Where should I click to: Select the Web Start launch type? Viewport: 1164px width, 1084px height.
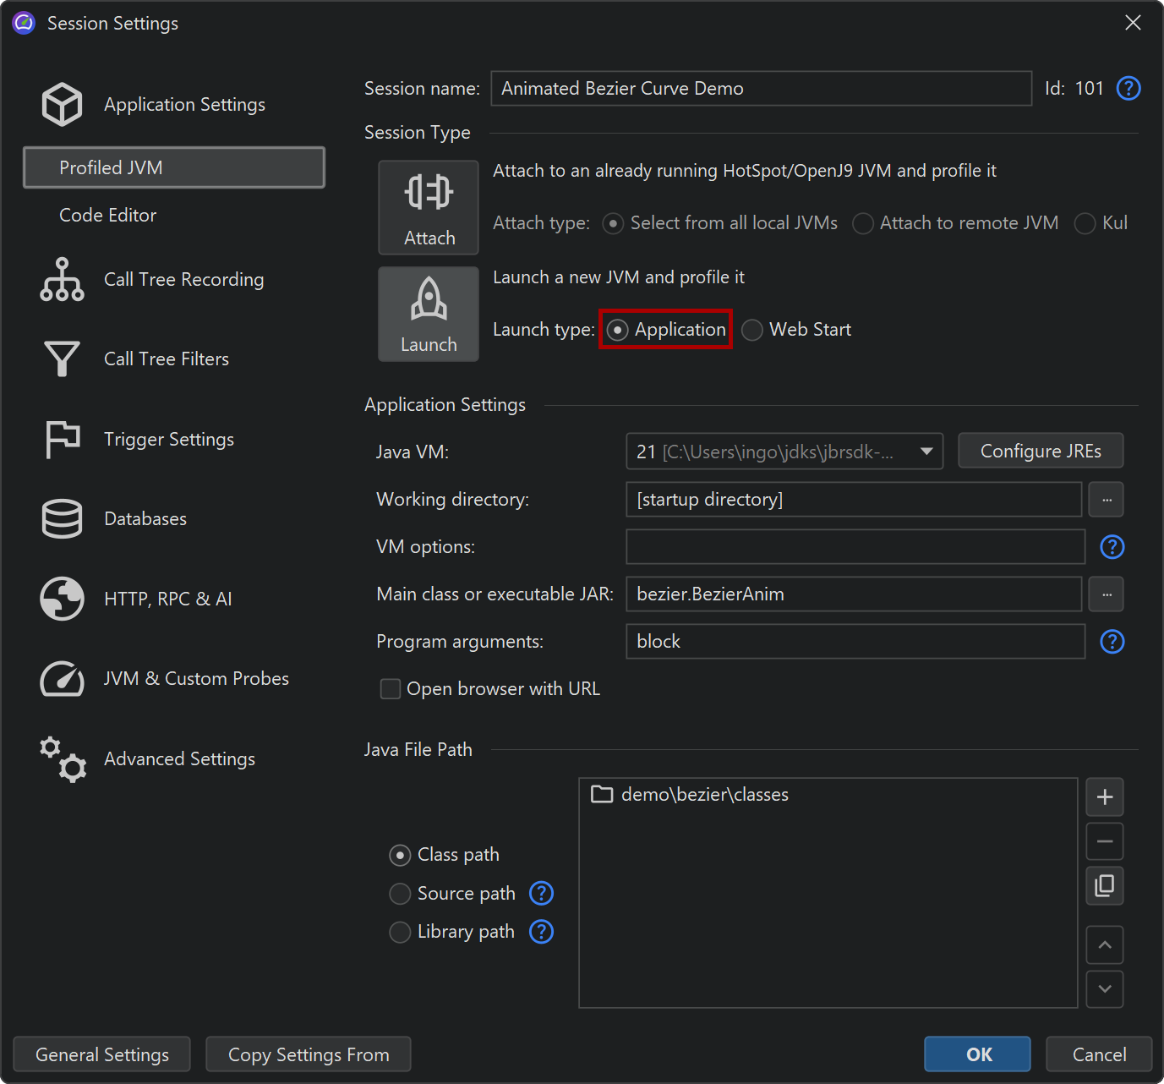752,330
